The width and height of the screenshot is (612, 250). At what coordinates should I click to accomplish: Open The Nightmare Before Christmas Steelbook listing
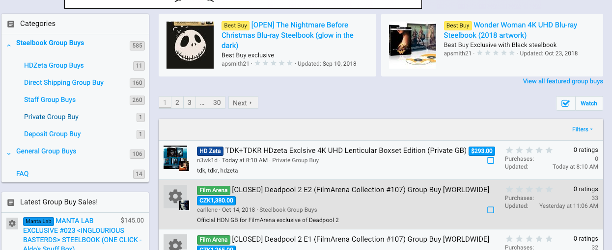pyautogui.click(x=287, y=35)
